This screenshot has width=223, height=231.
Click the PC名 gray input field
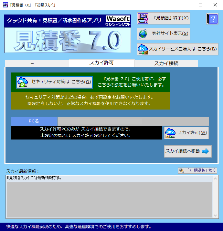(x=133, y=121)
